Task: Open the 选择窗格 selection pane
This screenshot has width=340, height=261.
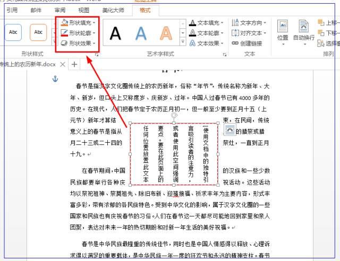Action: 328,43
